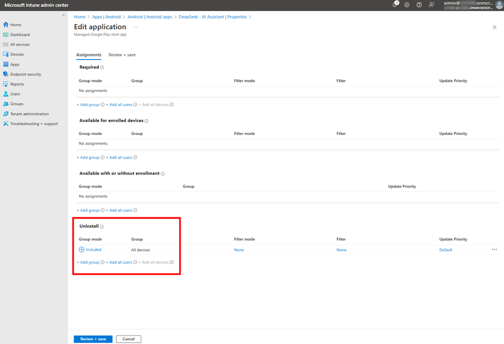Click Add all devices under Uninstall
This screenshot has height=344, width=504.
point(154,262)
